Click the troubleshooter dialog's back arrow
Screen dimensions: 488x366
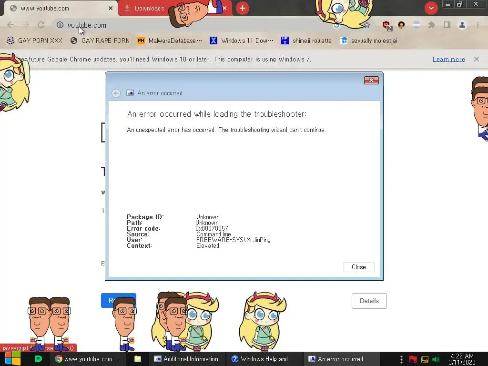click(116, 93)
